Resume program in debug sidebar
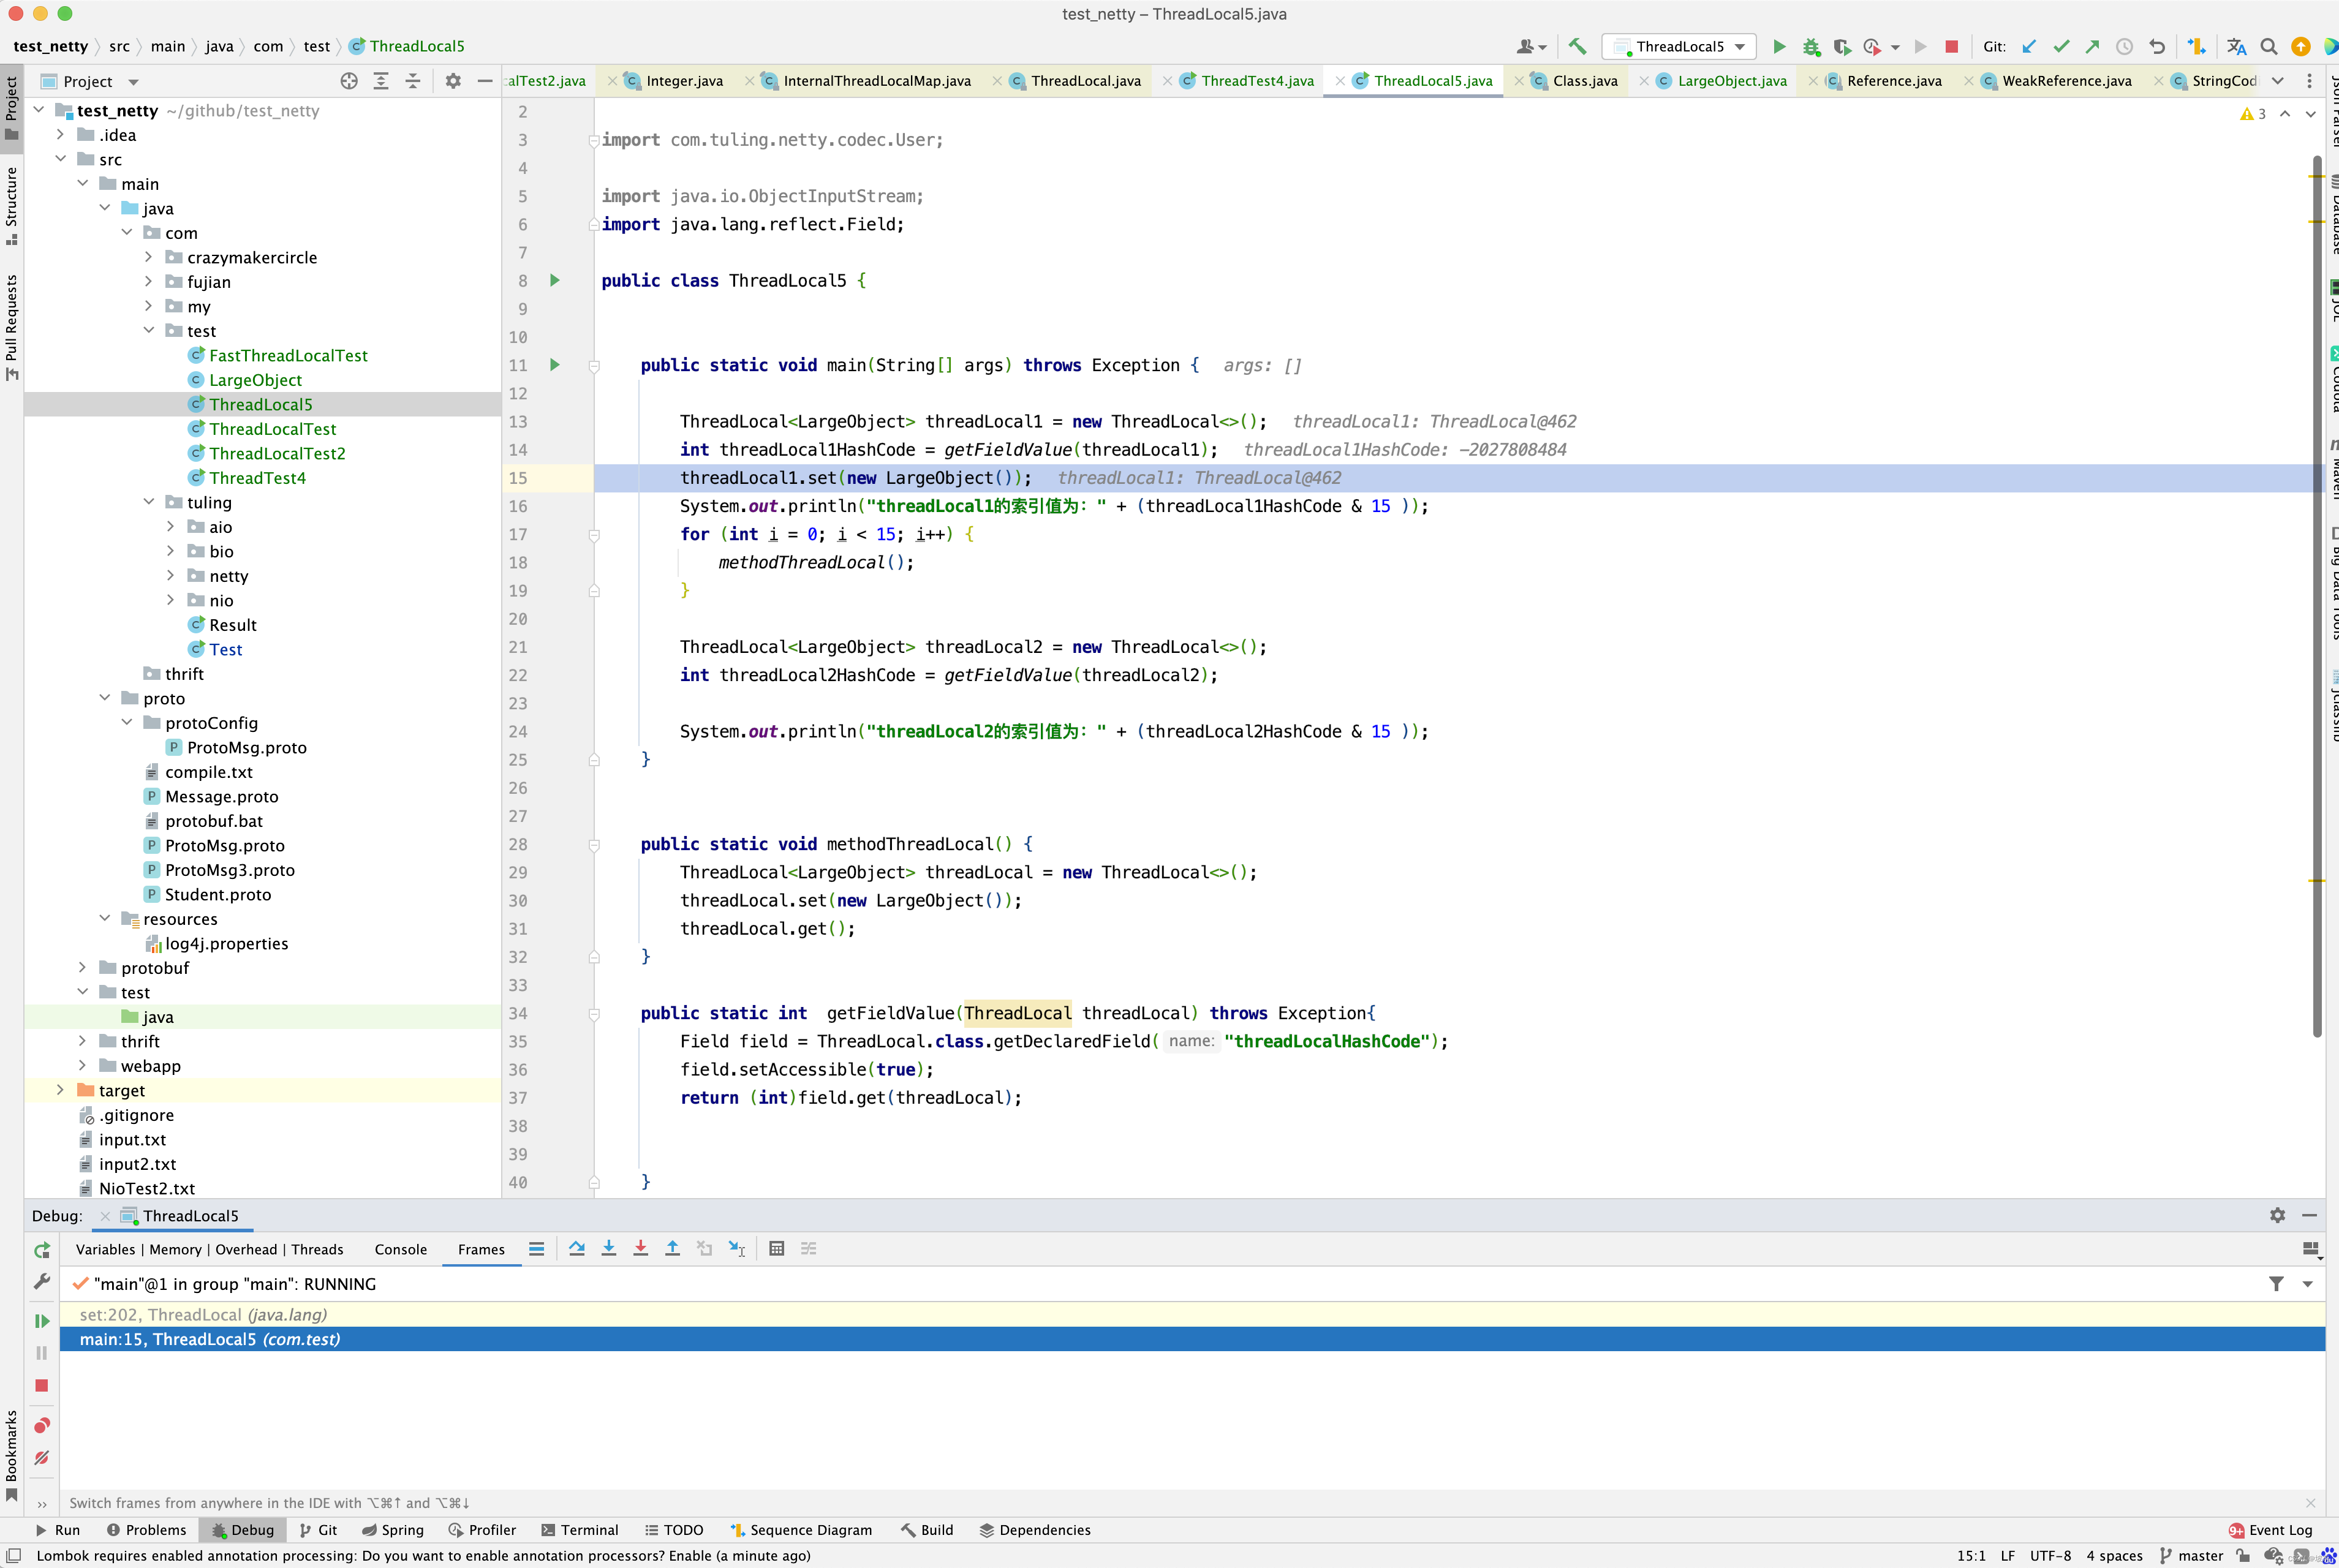2339x1568 pixels. click(x=41, y=1321)
